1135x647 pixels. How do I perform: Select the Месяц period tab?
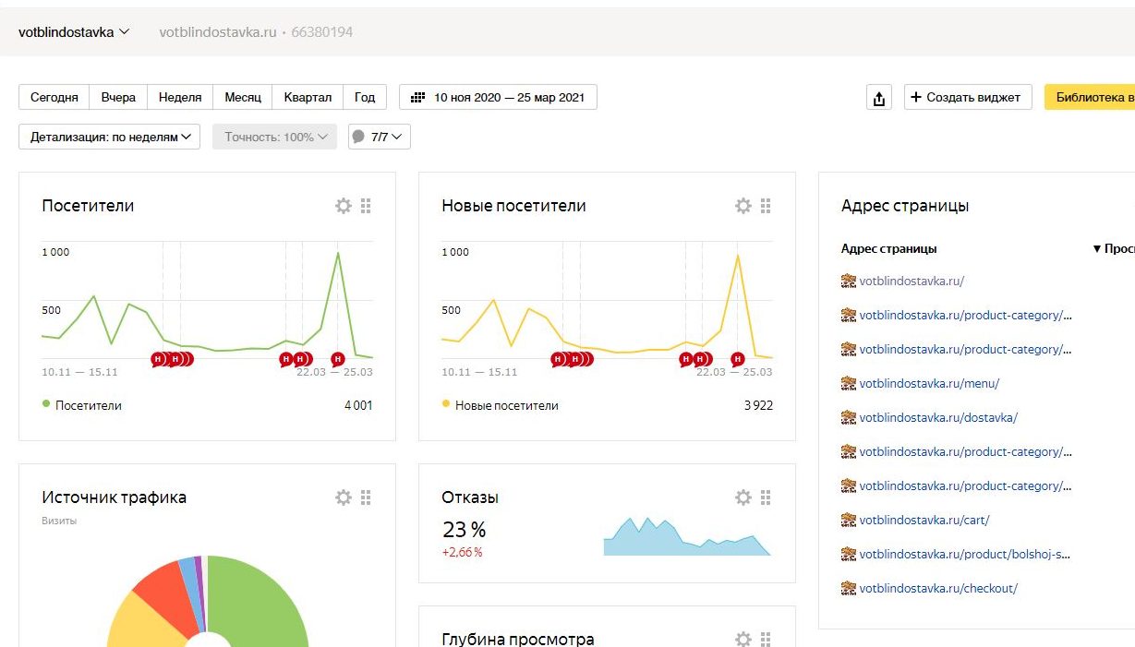click(x=243, y=97)
